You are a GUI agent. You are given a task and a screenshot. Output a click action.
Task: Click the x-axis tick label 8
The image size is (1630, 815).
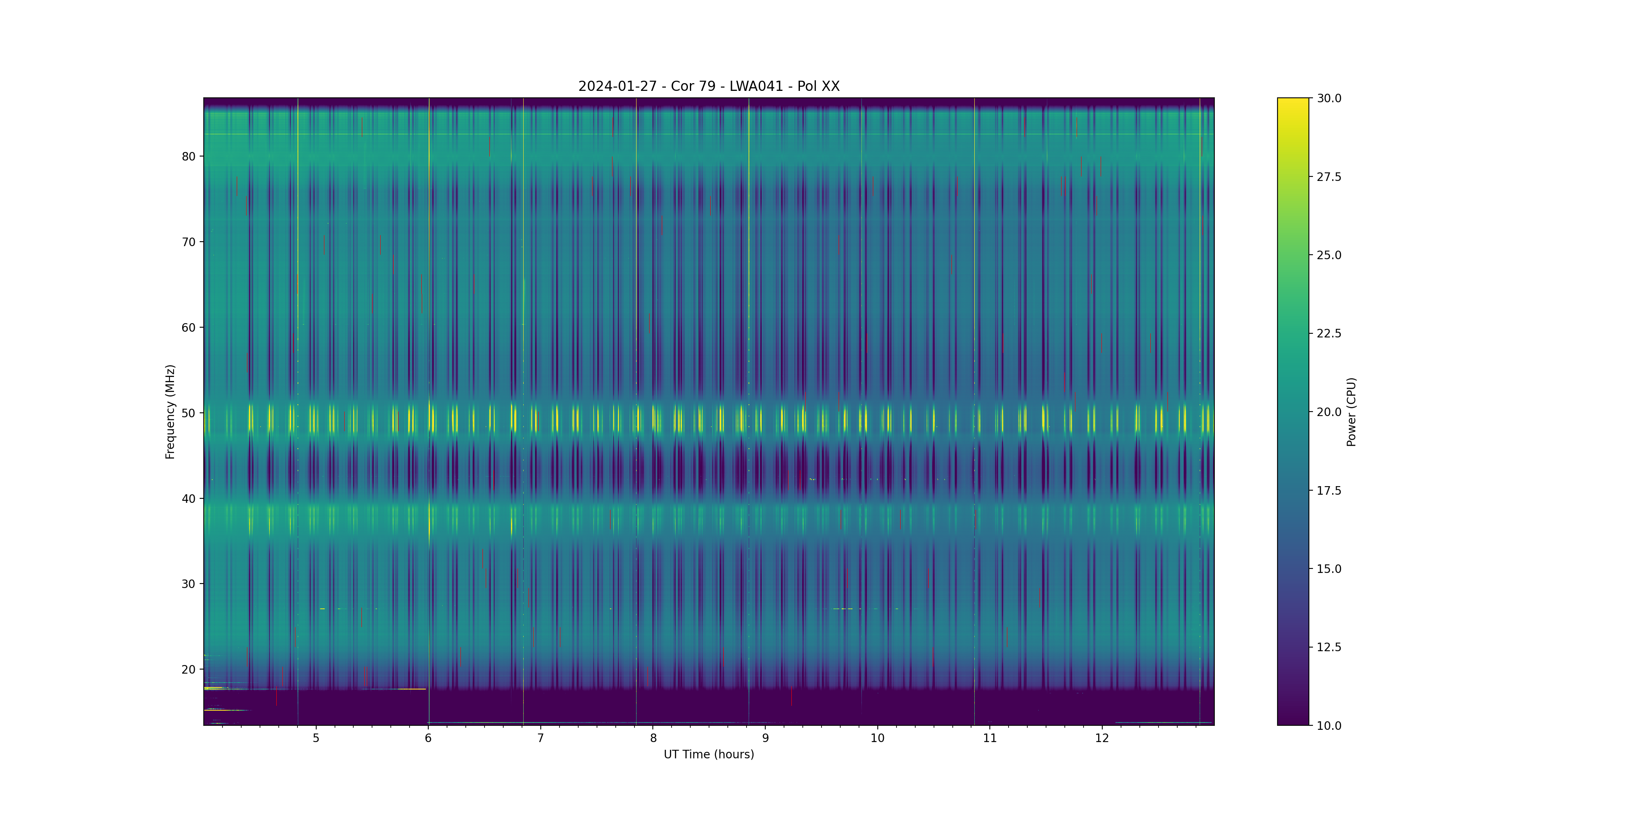point(653,738)
